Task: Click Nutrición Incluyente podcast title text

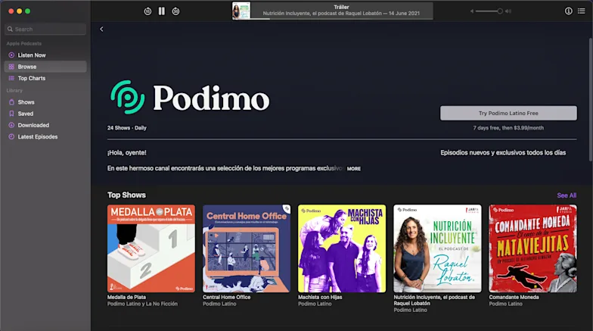Action: [x=434, y=300]
